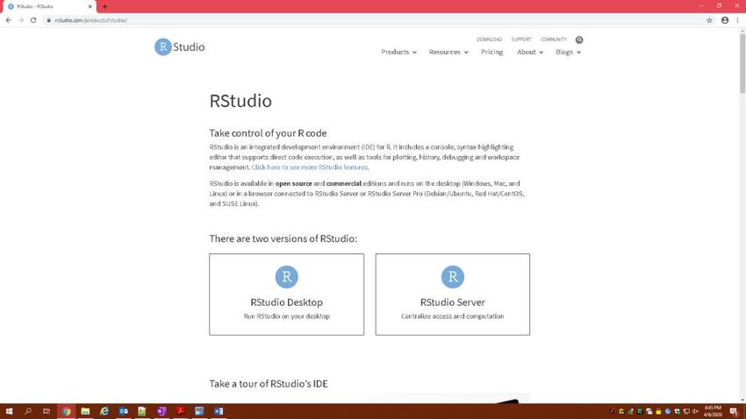The image size is (746, 419).
Task: Expand the About dropdown menu
Action: (530, 53)
